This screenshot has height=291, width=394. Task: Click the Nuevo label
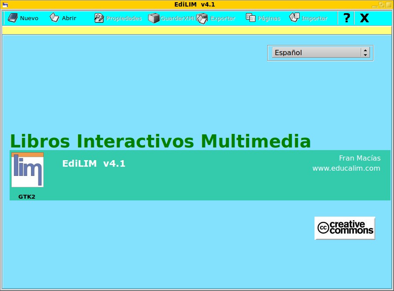(x=29, y=18)
